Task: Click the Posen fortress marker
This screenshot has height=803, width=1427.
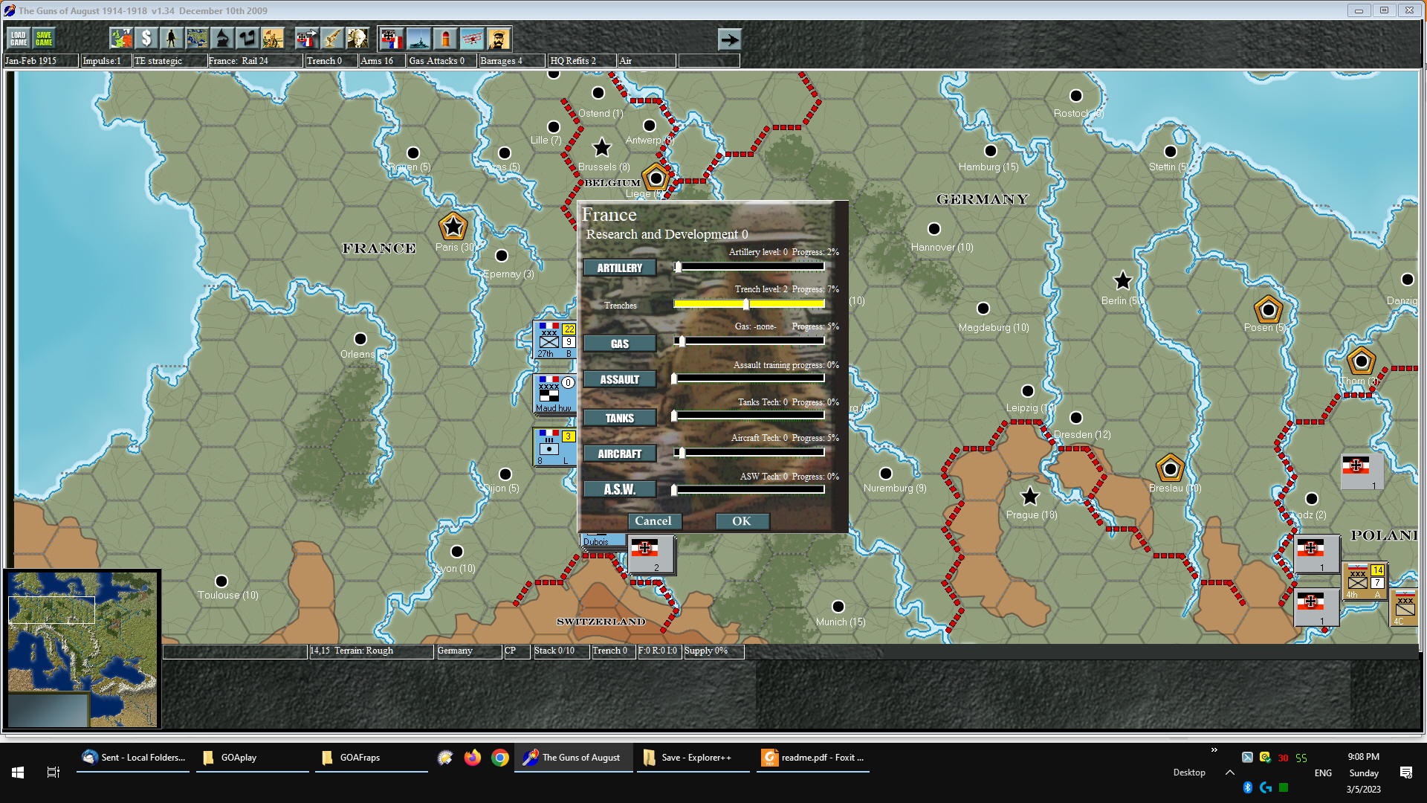Action: pos(1268,309)
